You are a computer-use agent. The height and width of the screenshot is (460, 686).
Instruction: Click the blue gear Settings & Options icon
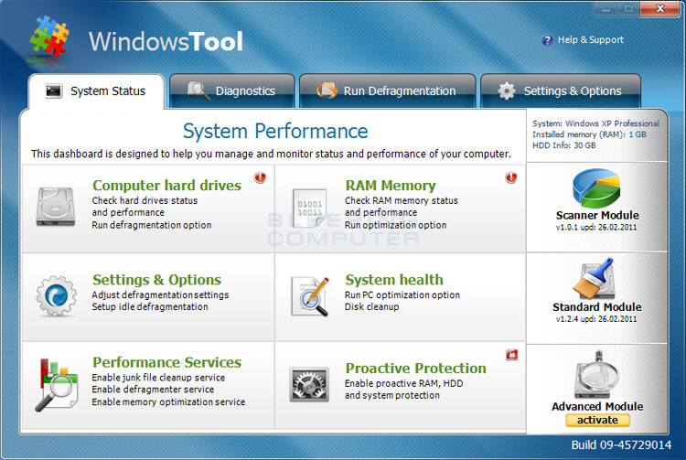(56, 296)
